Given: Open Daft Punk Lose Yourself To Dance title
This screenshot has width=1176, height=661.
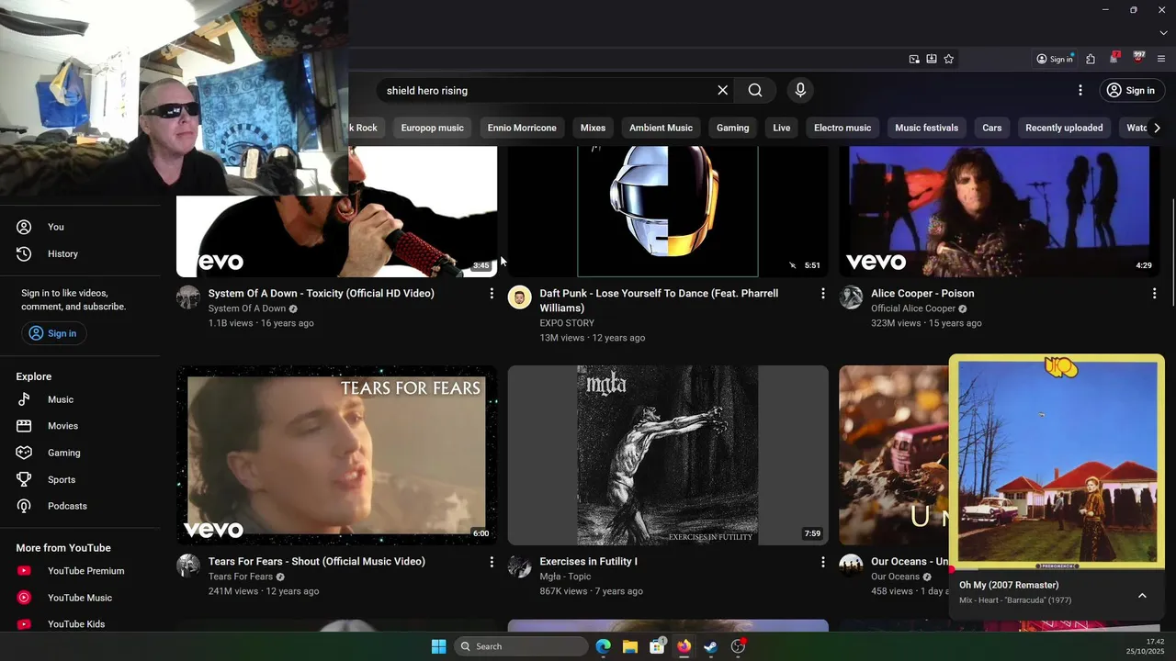Looking at the screenshot, I should coord(659,300).
